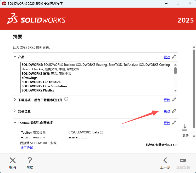Select SOLIDWORKS Plastics entry
The image size is (196, 173).
pyautogui.click(x=38, y=90)
